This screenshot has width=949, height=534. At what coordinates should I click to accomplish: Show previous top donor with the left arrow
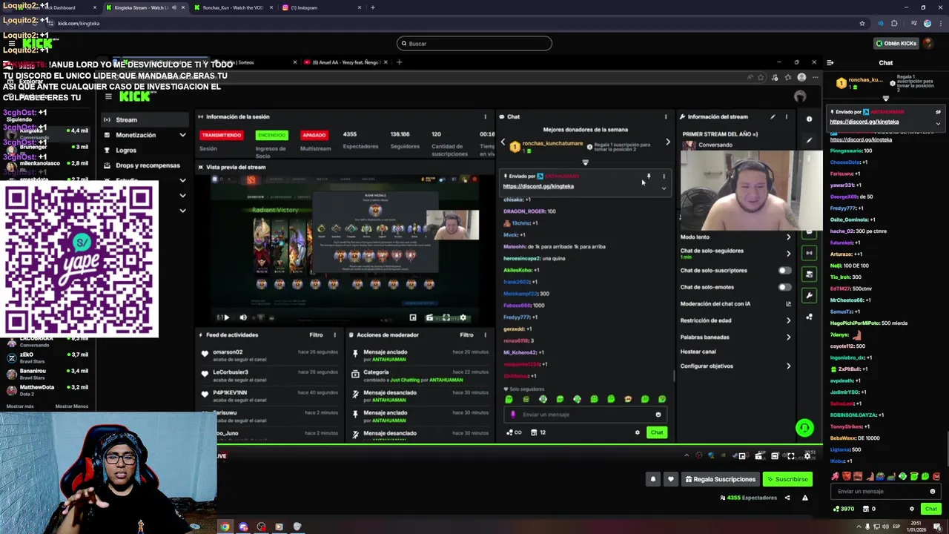tap(503, 142)
